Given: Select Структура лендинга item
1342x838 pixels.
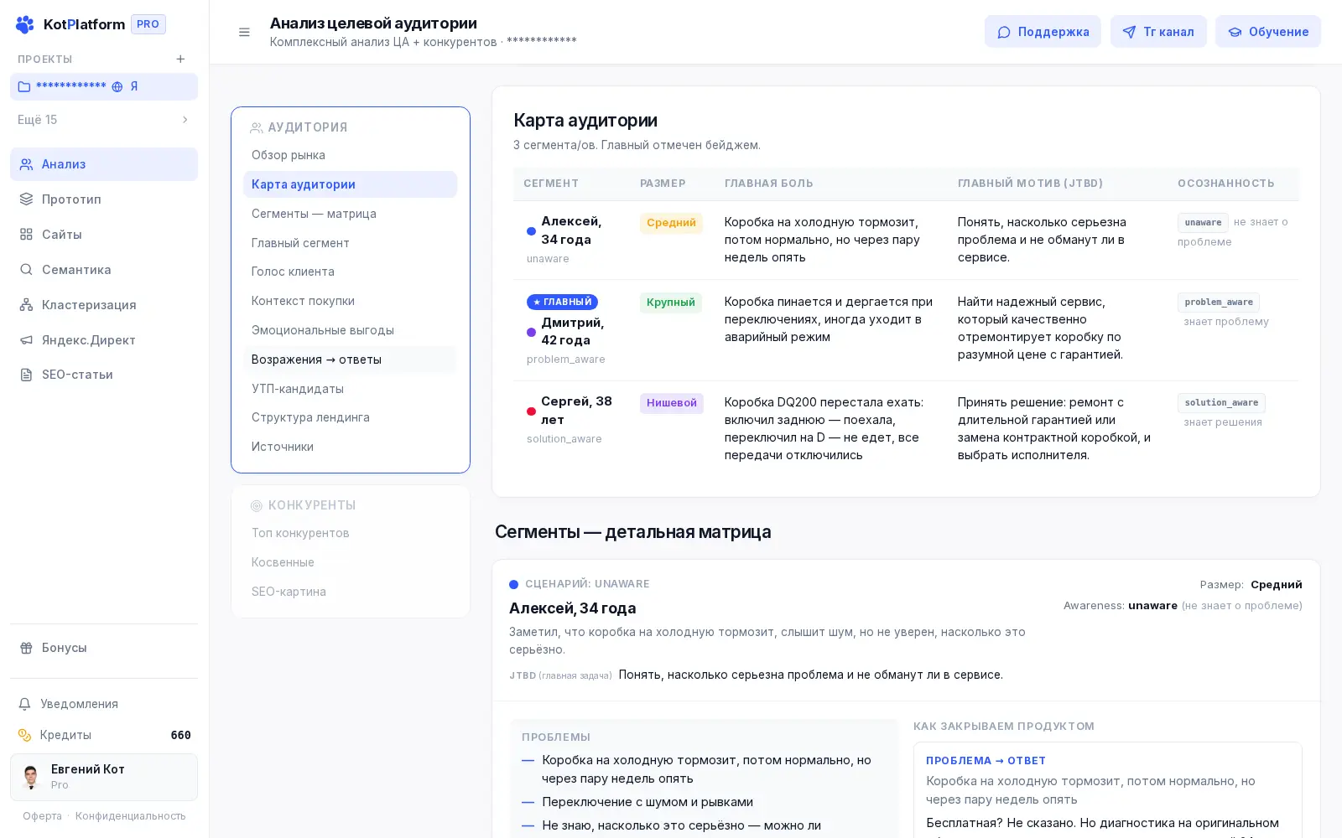Looking at the screenshot, I should coord(351,417).
